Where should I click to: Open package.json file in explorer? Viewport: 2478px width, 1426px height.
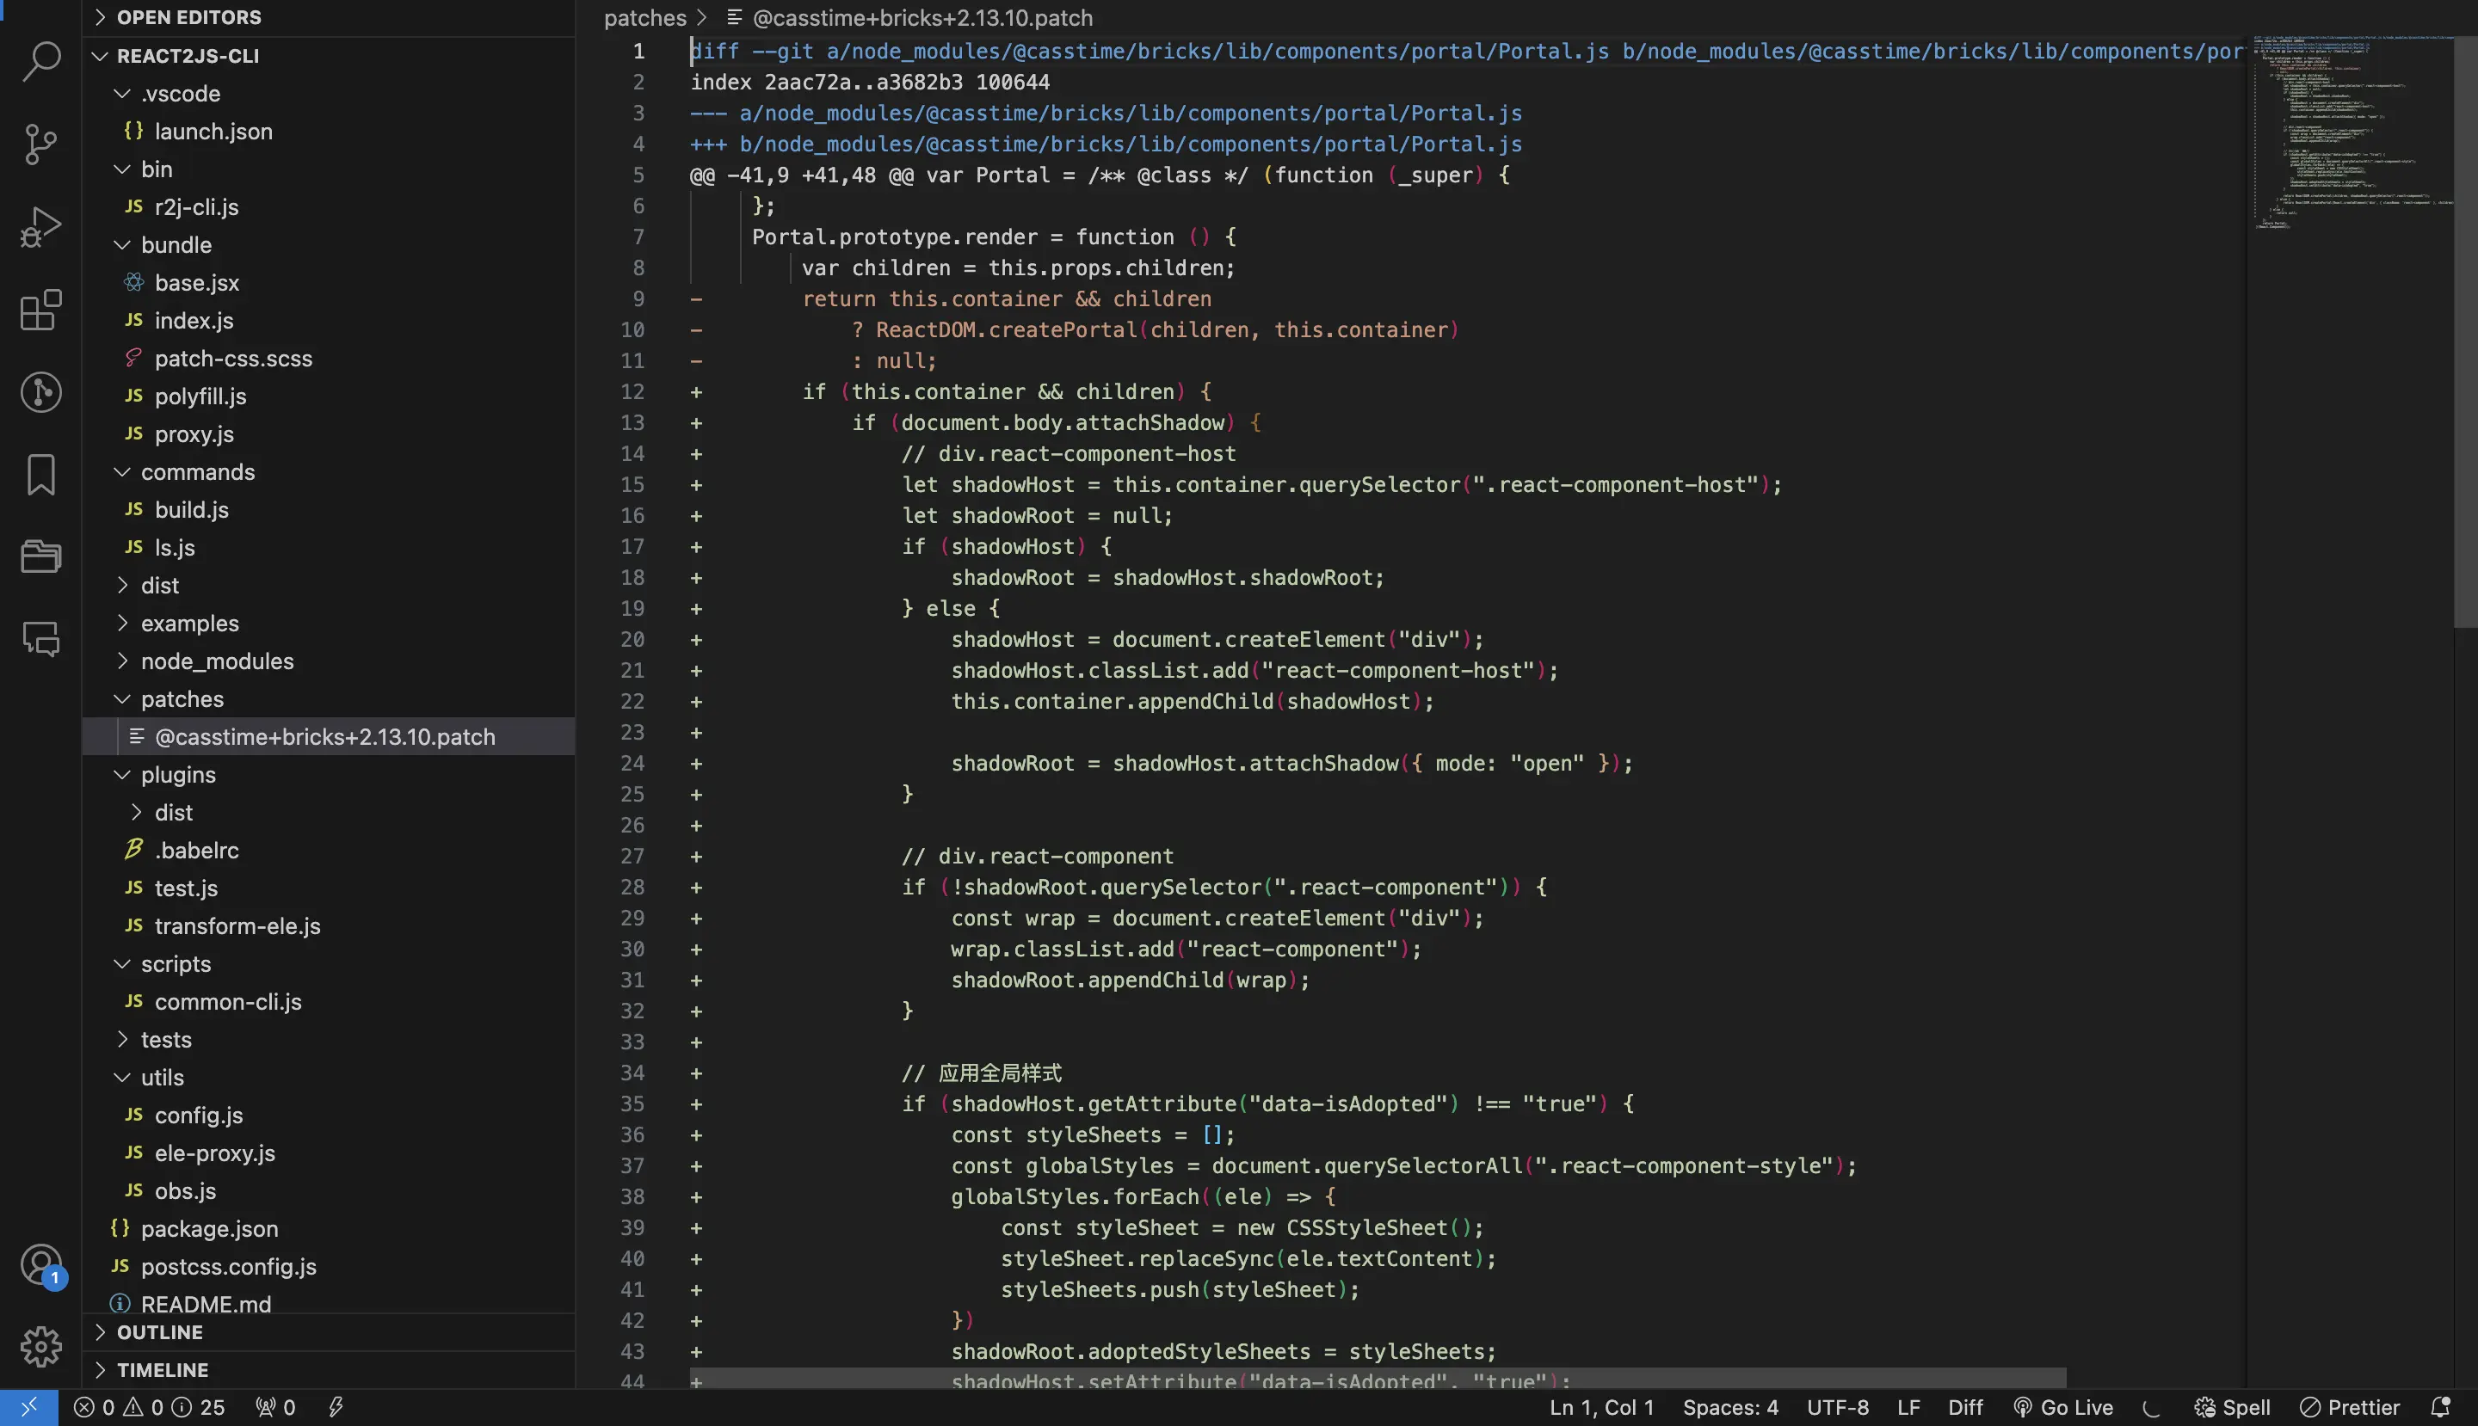pos(209,1228)
